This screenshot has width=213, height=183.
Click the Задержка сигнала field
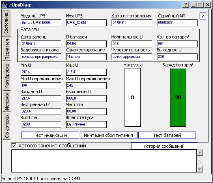(41, 57)
